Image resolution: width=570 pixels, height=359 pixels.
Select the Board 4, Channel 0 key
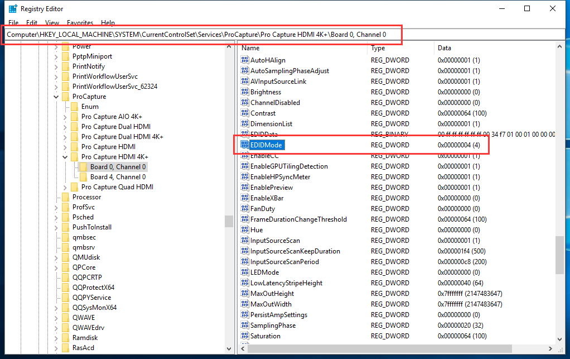click(118, 177)
